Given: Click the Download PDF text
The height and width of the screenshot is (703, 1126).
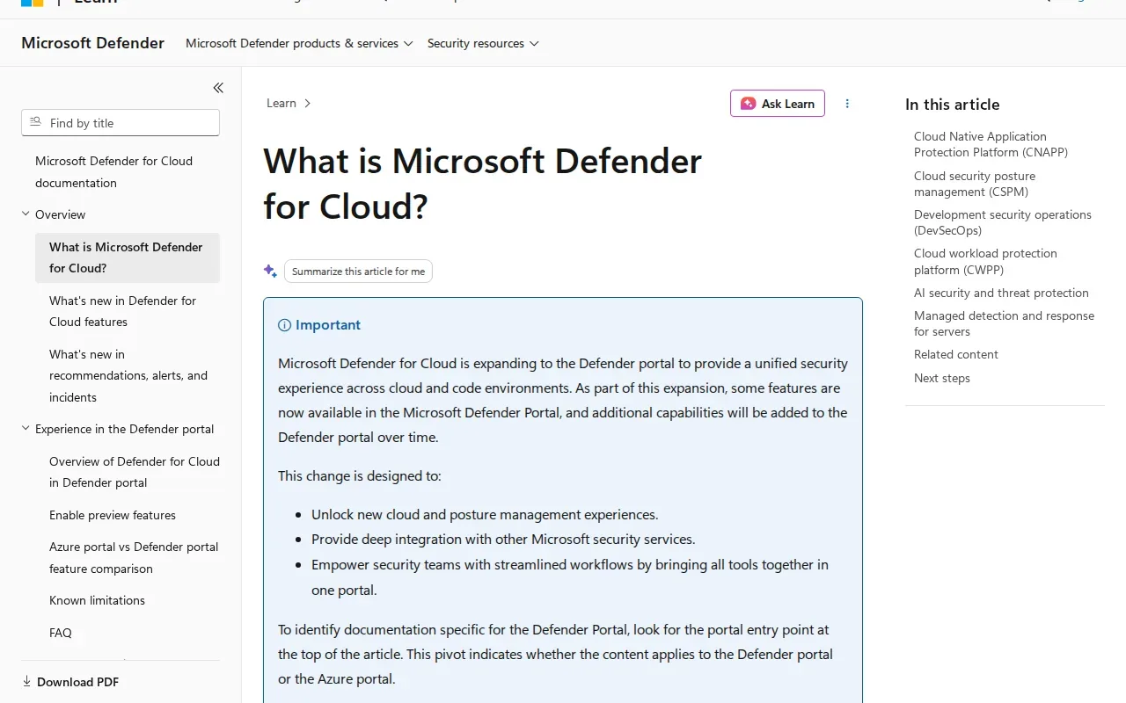Looking at the screenshot, I should (77, 682).
